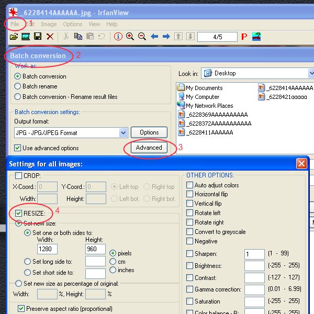314x314 pixels.
Task: Select the My Documents folder
Action: tap(200, 88)
